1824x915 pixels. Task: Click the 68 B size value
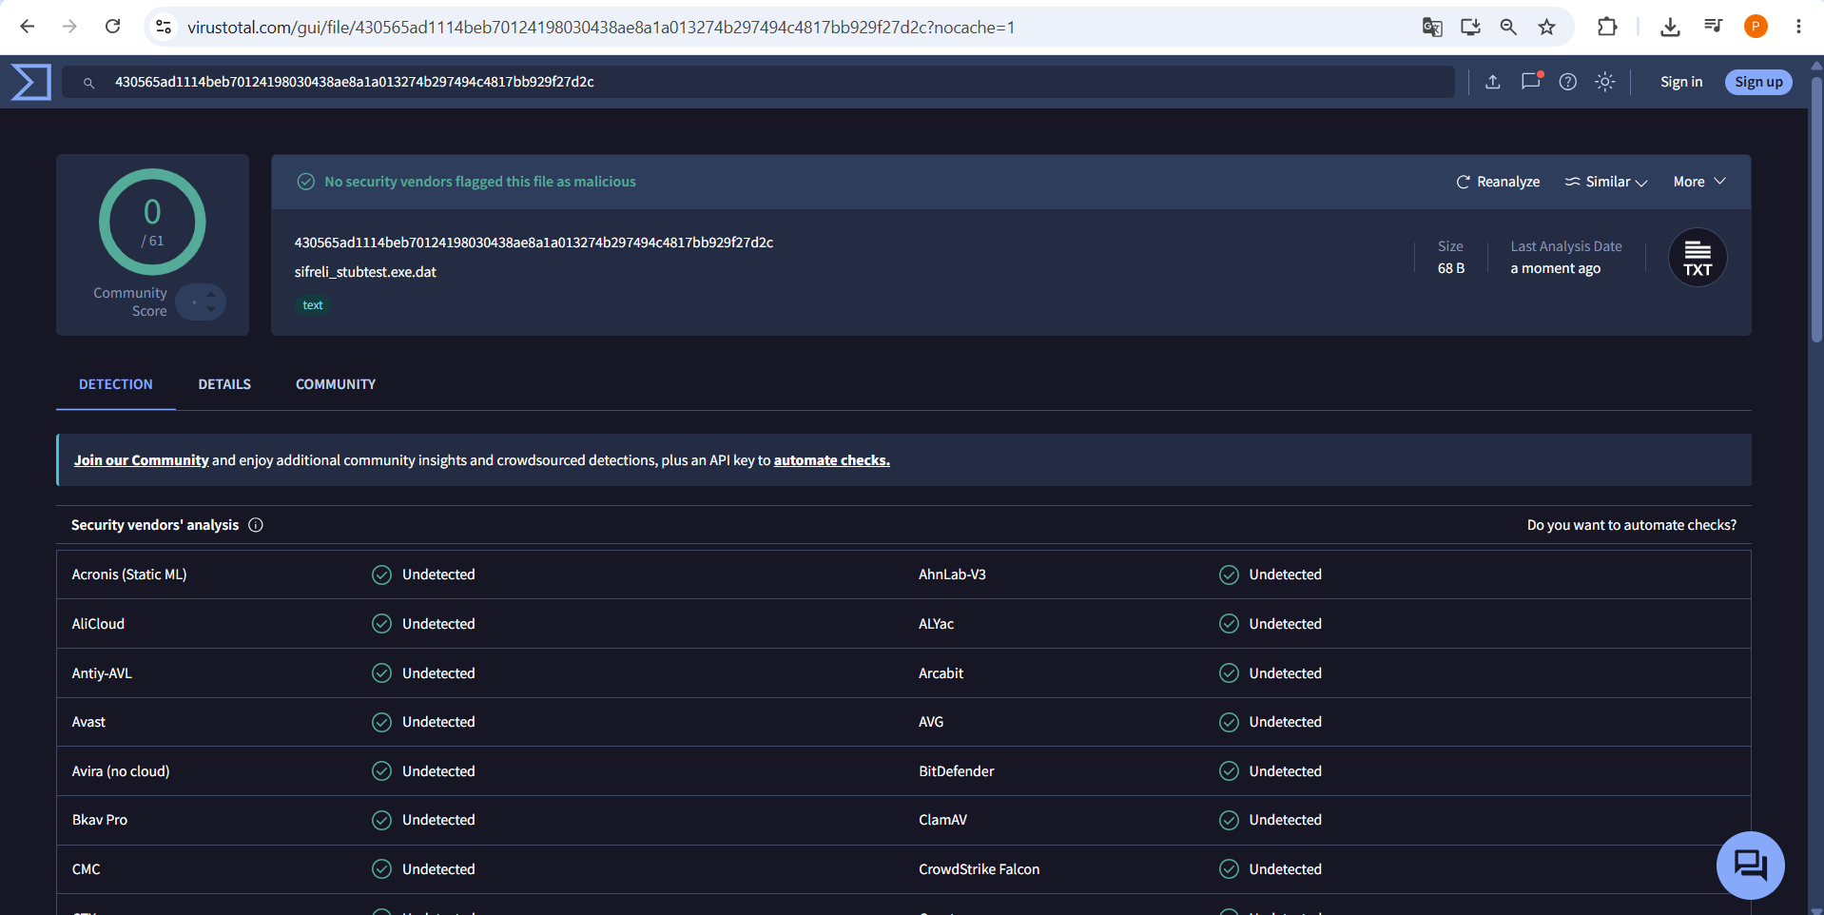pos(1451,268)
